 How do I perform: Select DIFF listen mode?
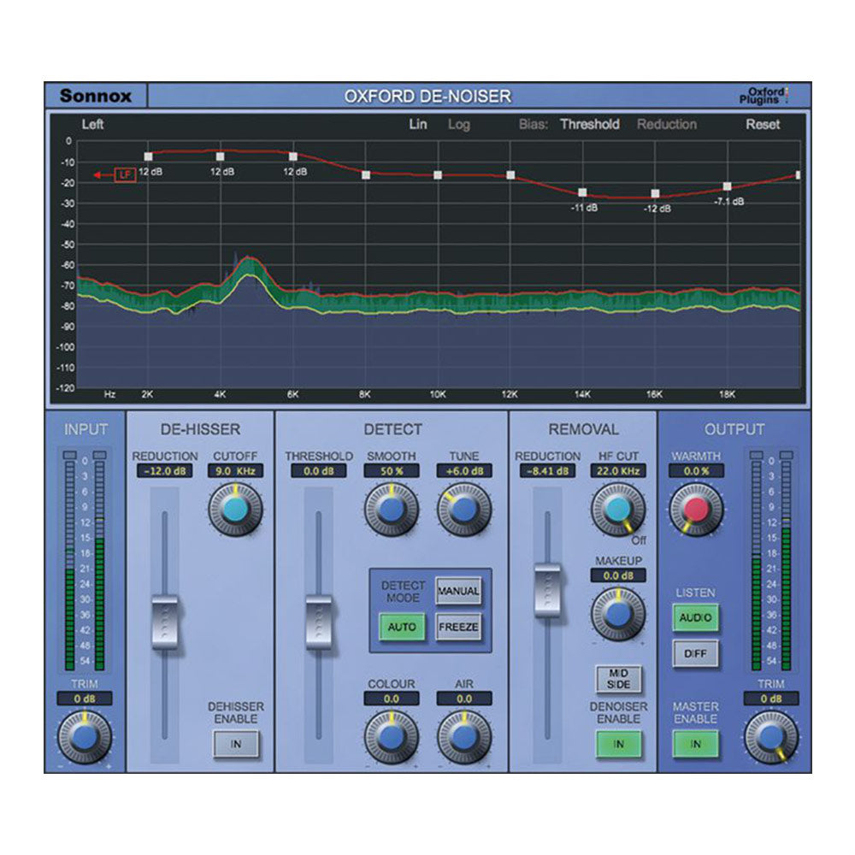point(696,653)
